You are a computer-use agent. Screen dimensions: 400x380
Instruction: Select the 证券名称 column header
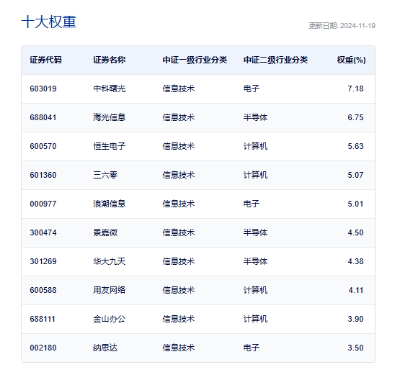pos(109,60)
